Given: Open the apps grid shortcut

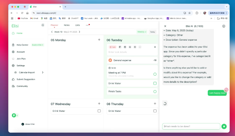Looking at the screenshot, I should click(12, 18).
